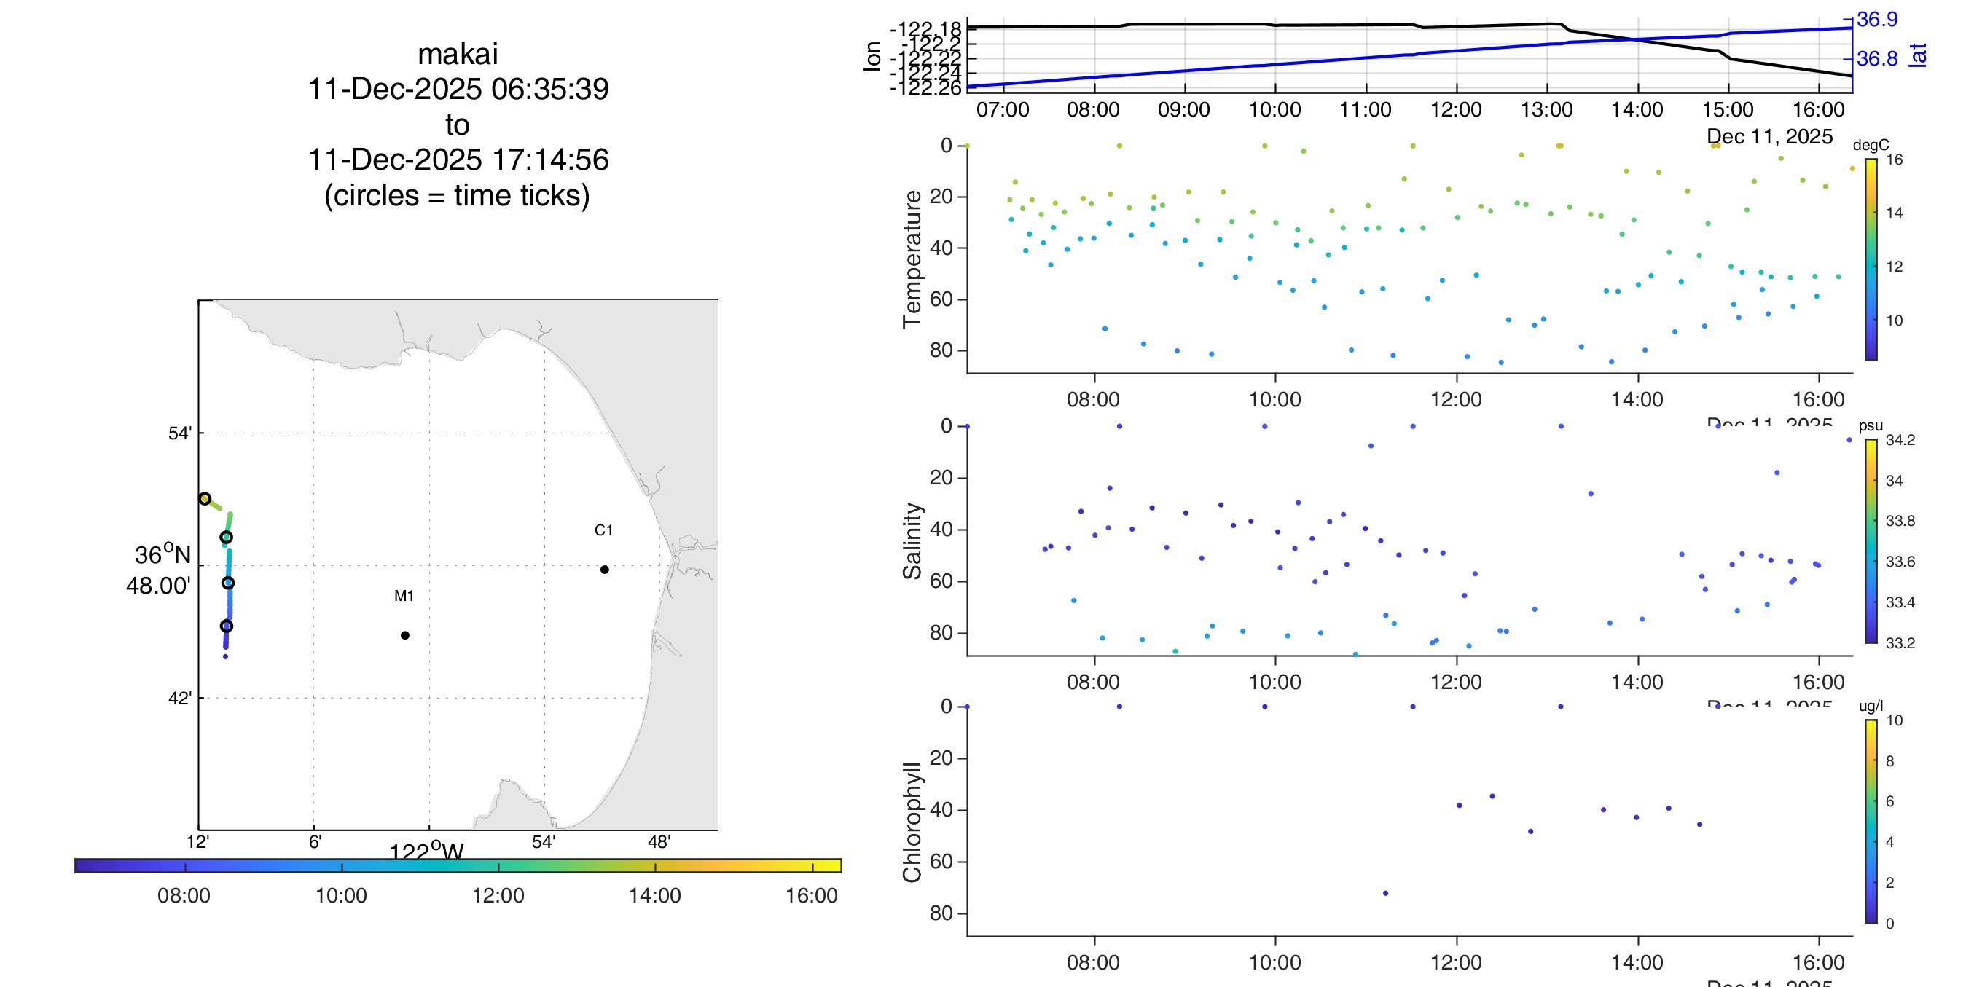Click the (circles = time ticks) caption
This screenshot has width=1974, height=987.
pos(458,195)
